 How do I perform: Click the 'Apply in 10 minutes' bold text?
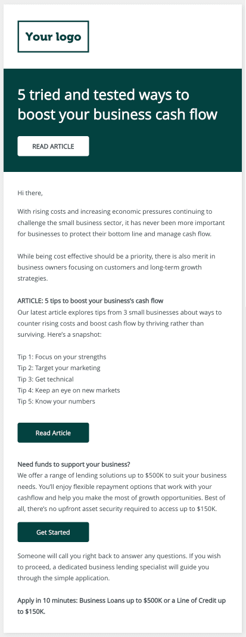pyautogui.click(x=122, y=606)
